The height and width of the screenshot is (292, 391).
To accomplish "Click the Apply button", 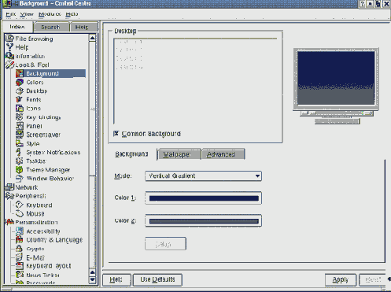I will coord(341,280).
